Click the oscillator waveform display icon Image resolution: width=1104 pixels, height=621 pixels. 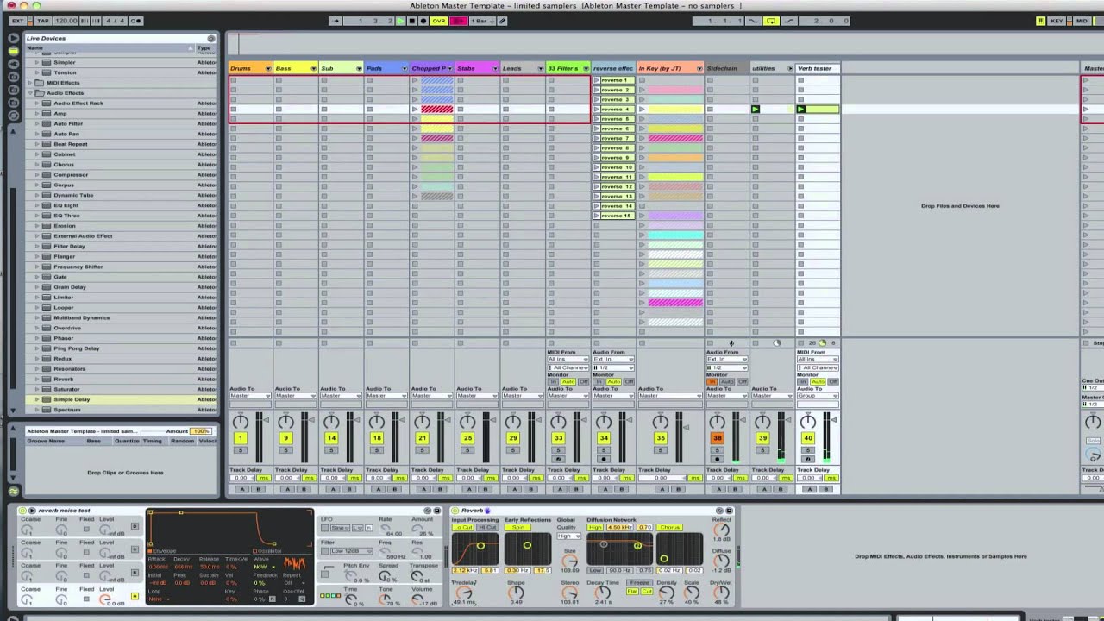[x=295, y=563]
